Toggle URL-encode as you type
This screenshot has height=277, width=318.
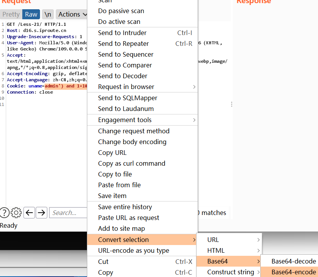point(133,250)
